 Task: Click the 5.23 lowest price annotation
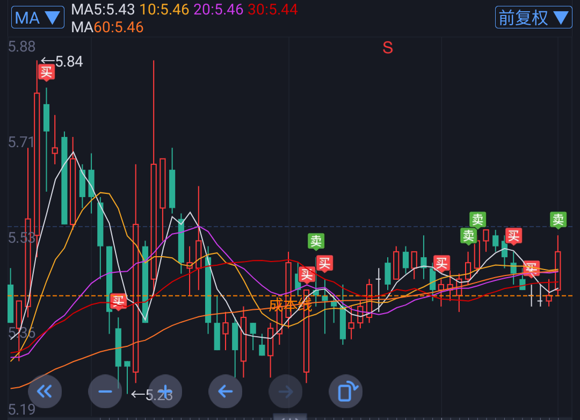tap(153, 395)
